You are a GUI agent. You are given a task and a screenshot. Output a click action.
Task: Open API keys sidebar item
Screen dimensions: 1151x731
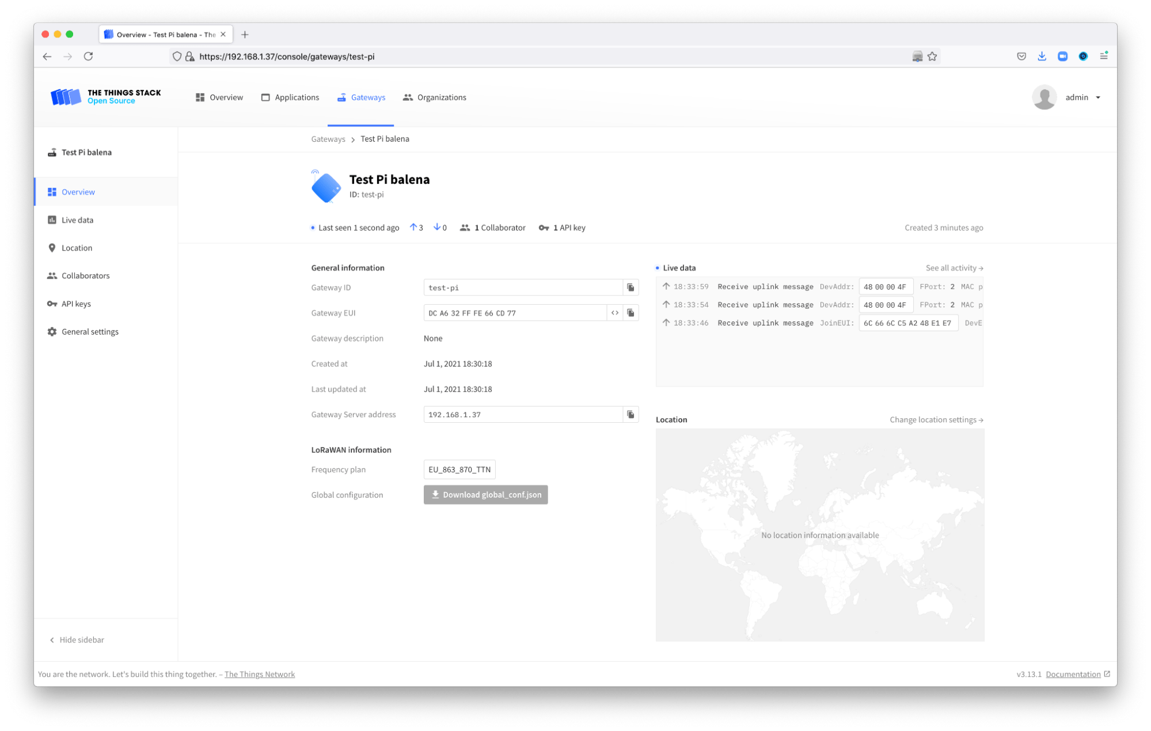coord(76,304)
